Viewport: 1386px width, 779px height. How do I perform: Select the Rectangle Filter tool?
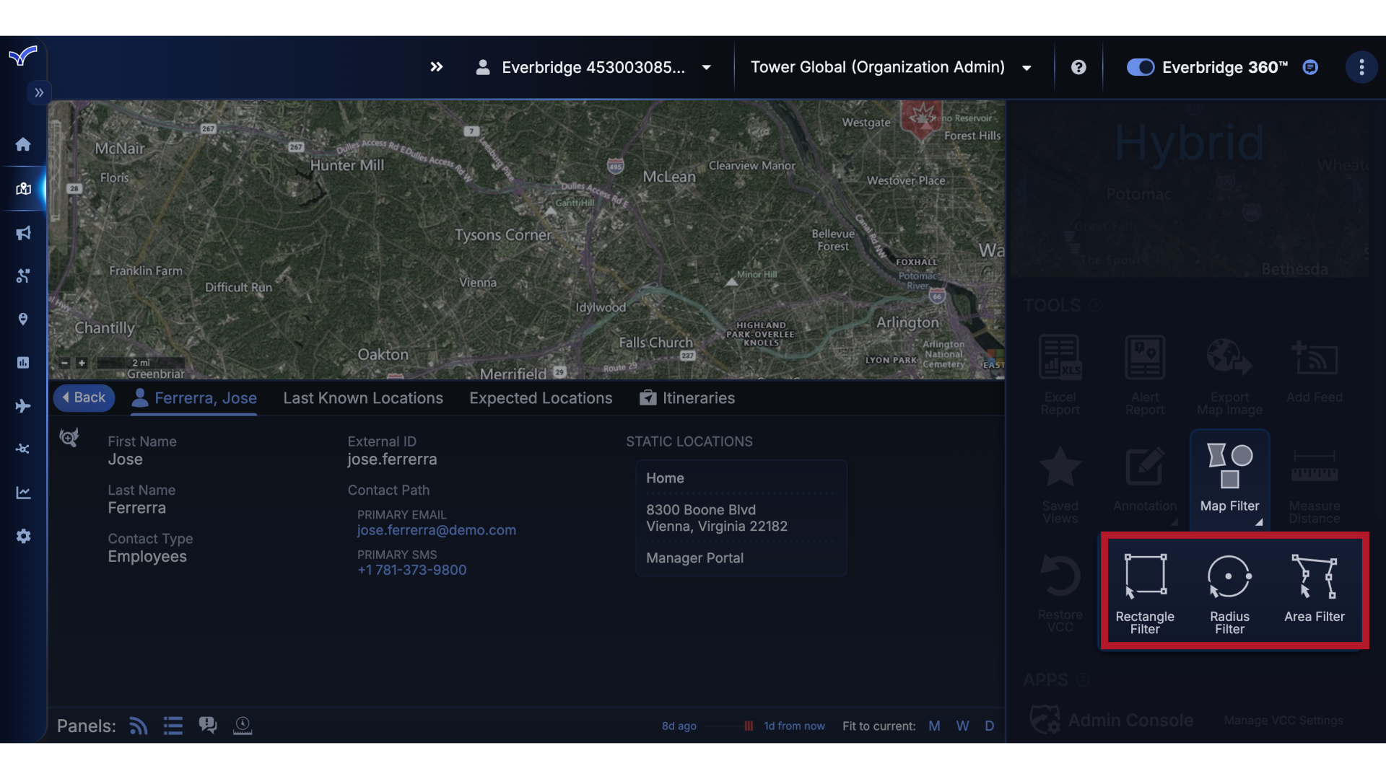[x=1144, y=591]
